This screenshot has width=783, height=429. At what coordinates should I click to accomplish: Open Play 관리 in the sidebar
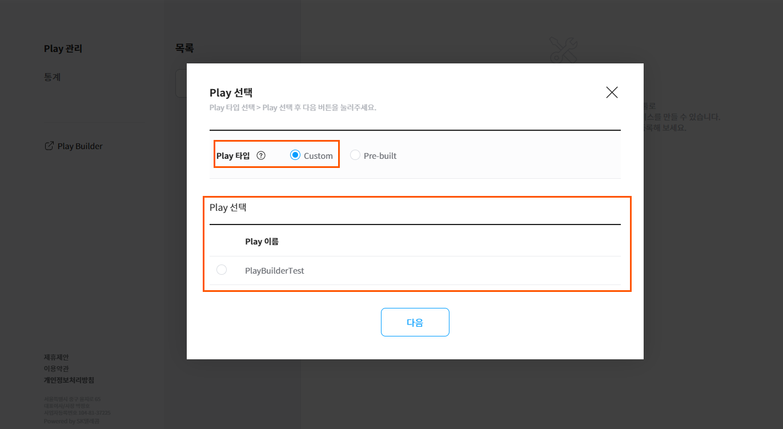click(63, 49)
